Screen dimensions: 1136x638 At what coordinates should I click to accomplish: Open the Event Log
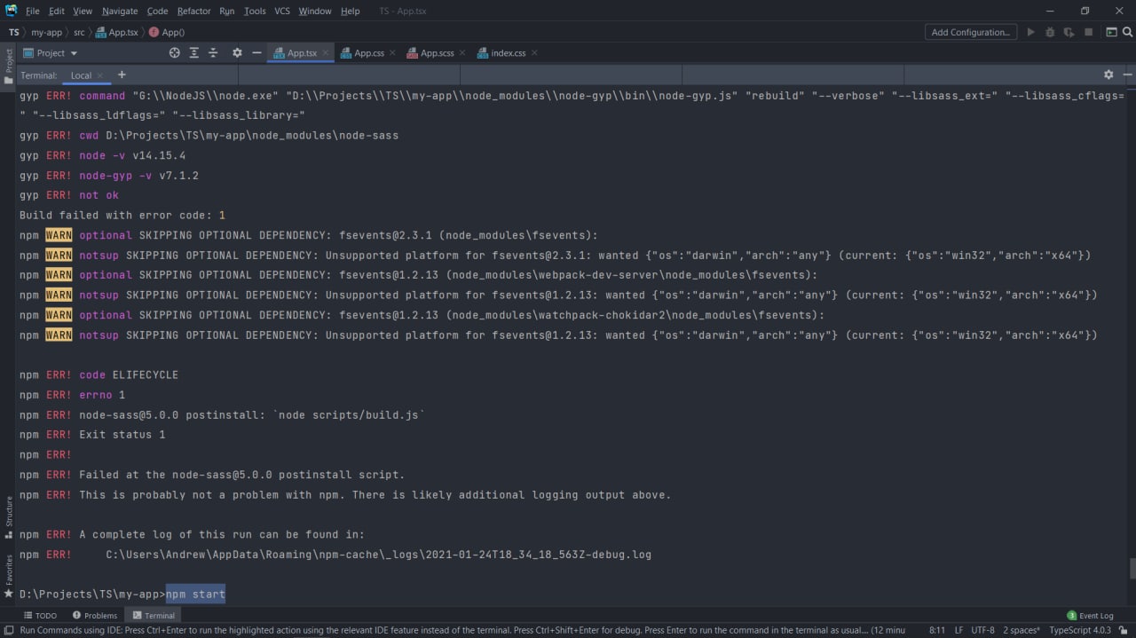pos(1090,615)
